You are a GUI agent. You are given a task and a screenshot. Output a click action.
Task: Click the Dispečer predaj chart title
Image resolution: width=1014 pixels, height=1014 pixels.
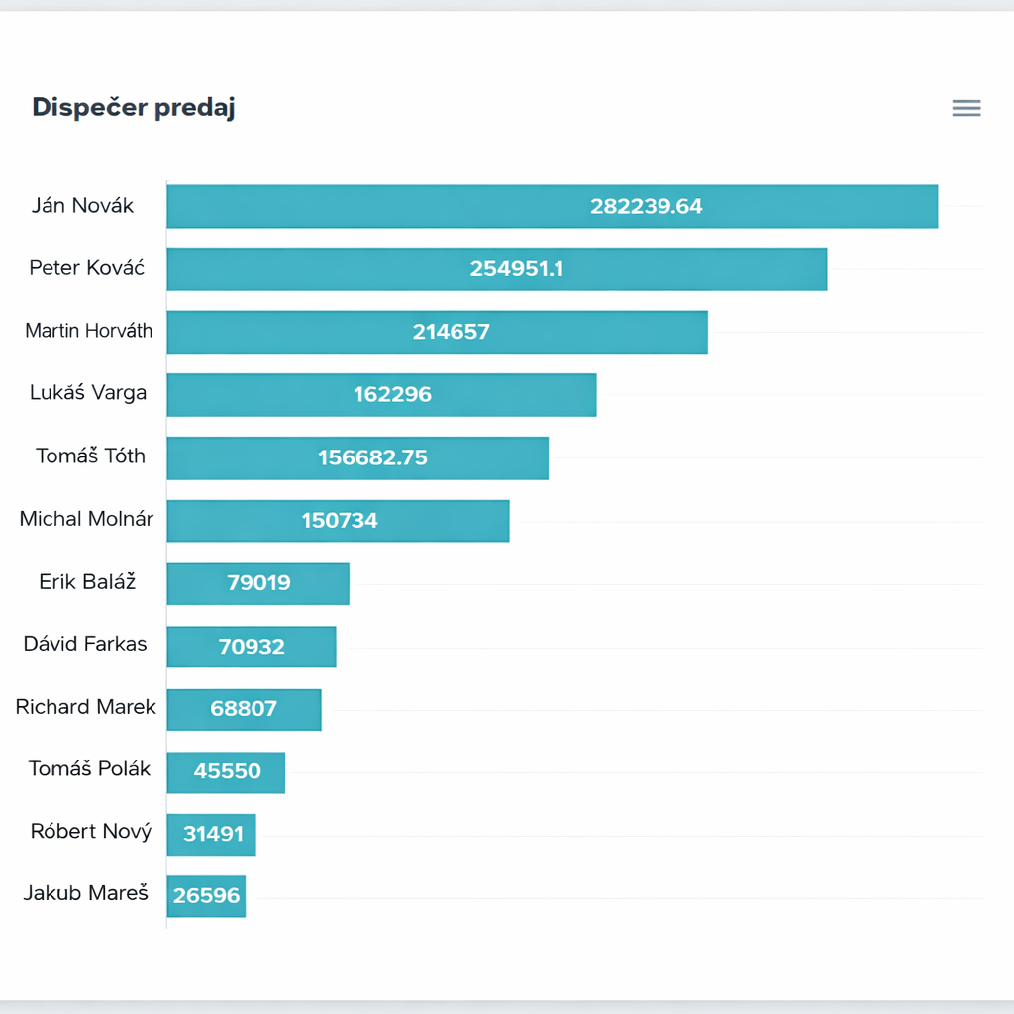point(134,108)
